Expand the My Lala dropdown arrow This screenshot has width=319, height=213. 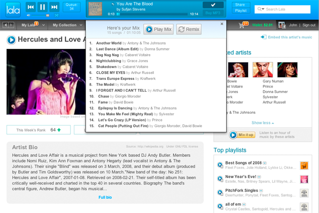(x=44, y=25)
